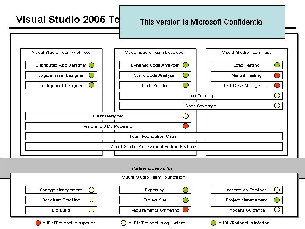Click the green dot next to Dynamic Code Analyzer

[x=186, y=65]
